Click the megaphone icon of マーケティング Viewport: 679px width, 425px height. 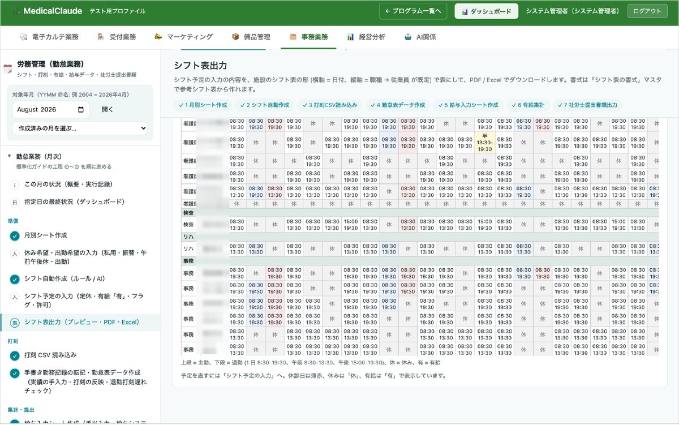point(158,37)
